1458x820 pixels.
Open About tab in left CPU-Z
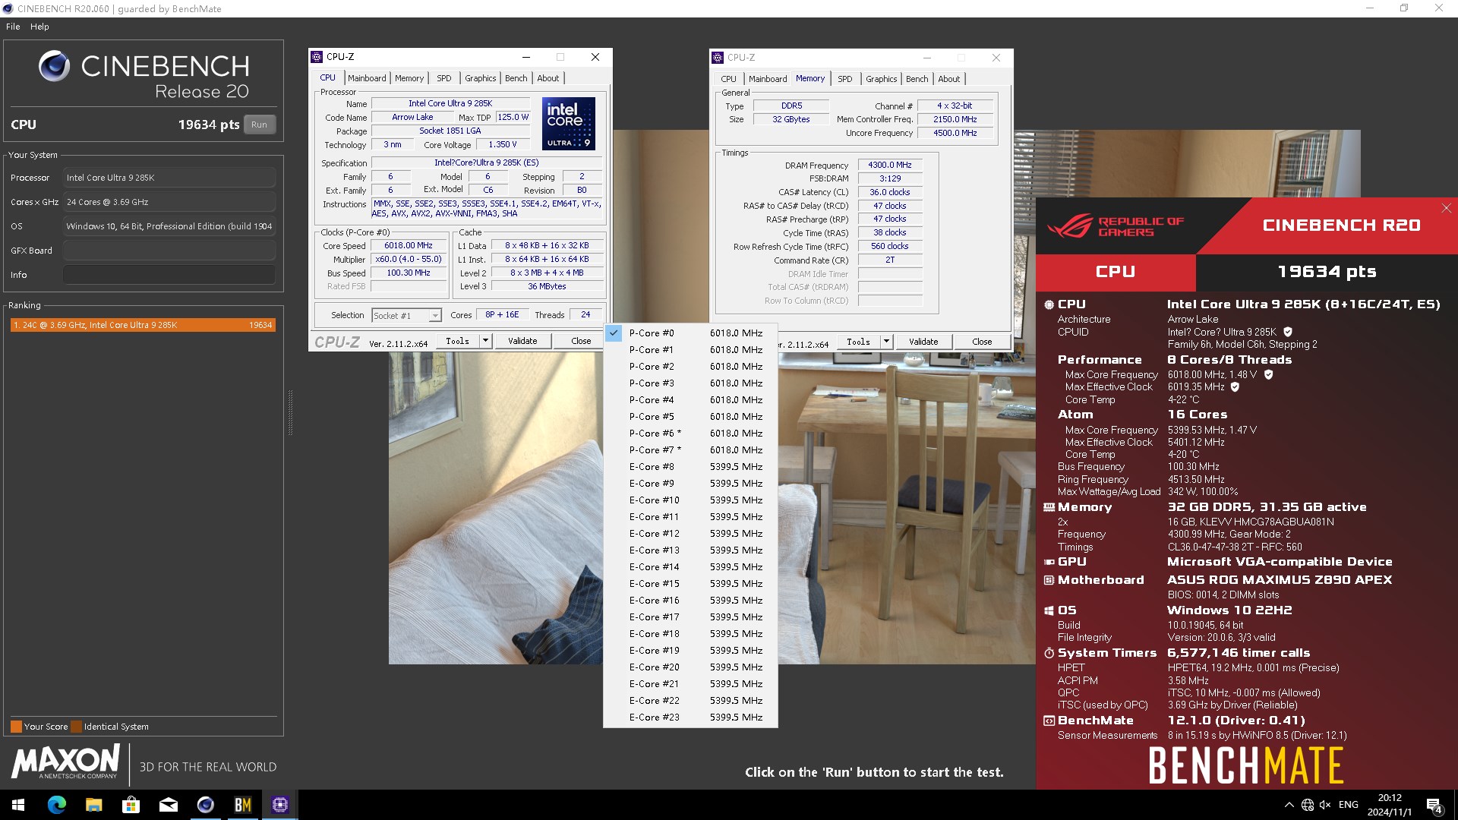[548, 78]
